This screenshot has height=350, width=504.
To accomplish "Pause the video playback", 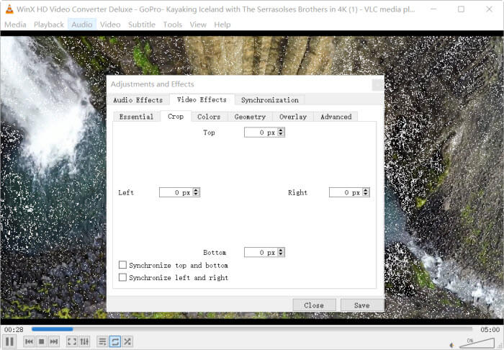I will [9, 341].
